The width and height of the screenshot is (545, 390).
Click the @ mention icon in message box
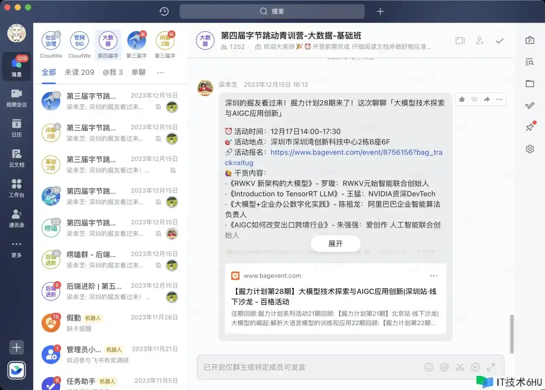click(444, 367)
